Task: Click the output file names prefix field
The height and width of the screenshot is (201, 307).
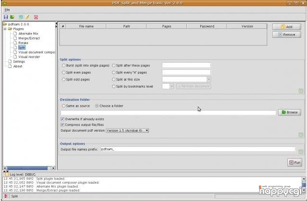Action: (x=198, y=149)
